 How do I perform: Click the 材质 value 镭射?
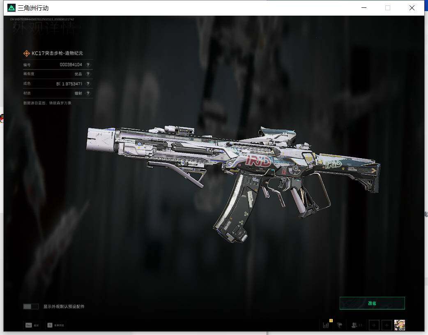tap(78, 93)
